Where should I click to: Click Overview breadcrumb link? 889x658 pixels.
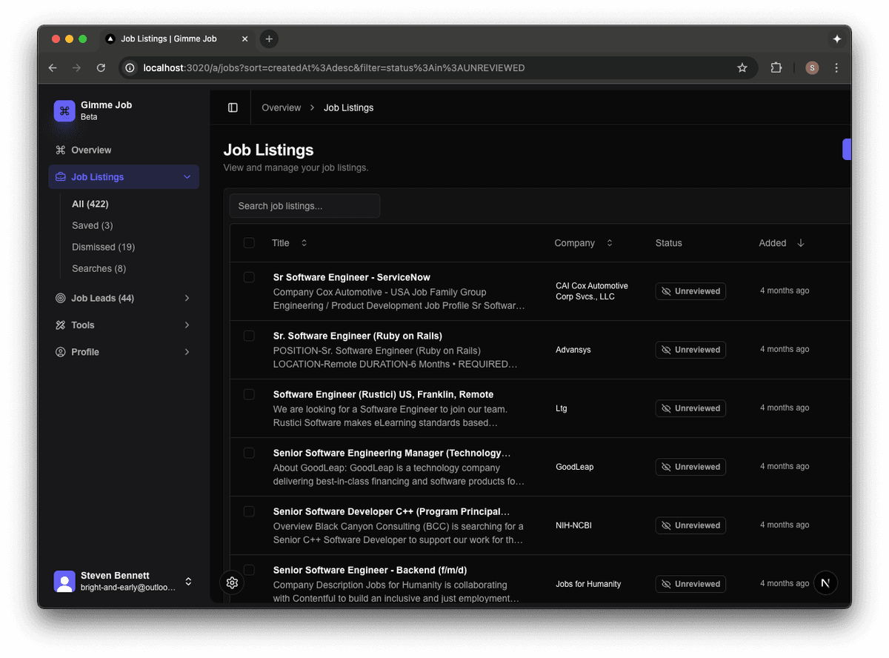tap(282, 107)
